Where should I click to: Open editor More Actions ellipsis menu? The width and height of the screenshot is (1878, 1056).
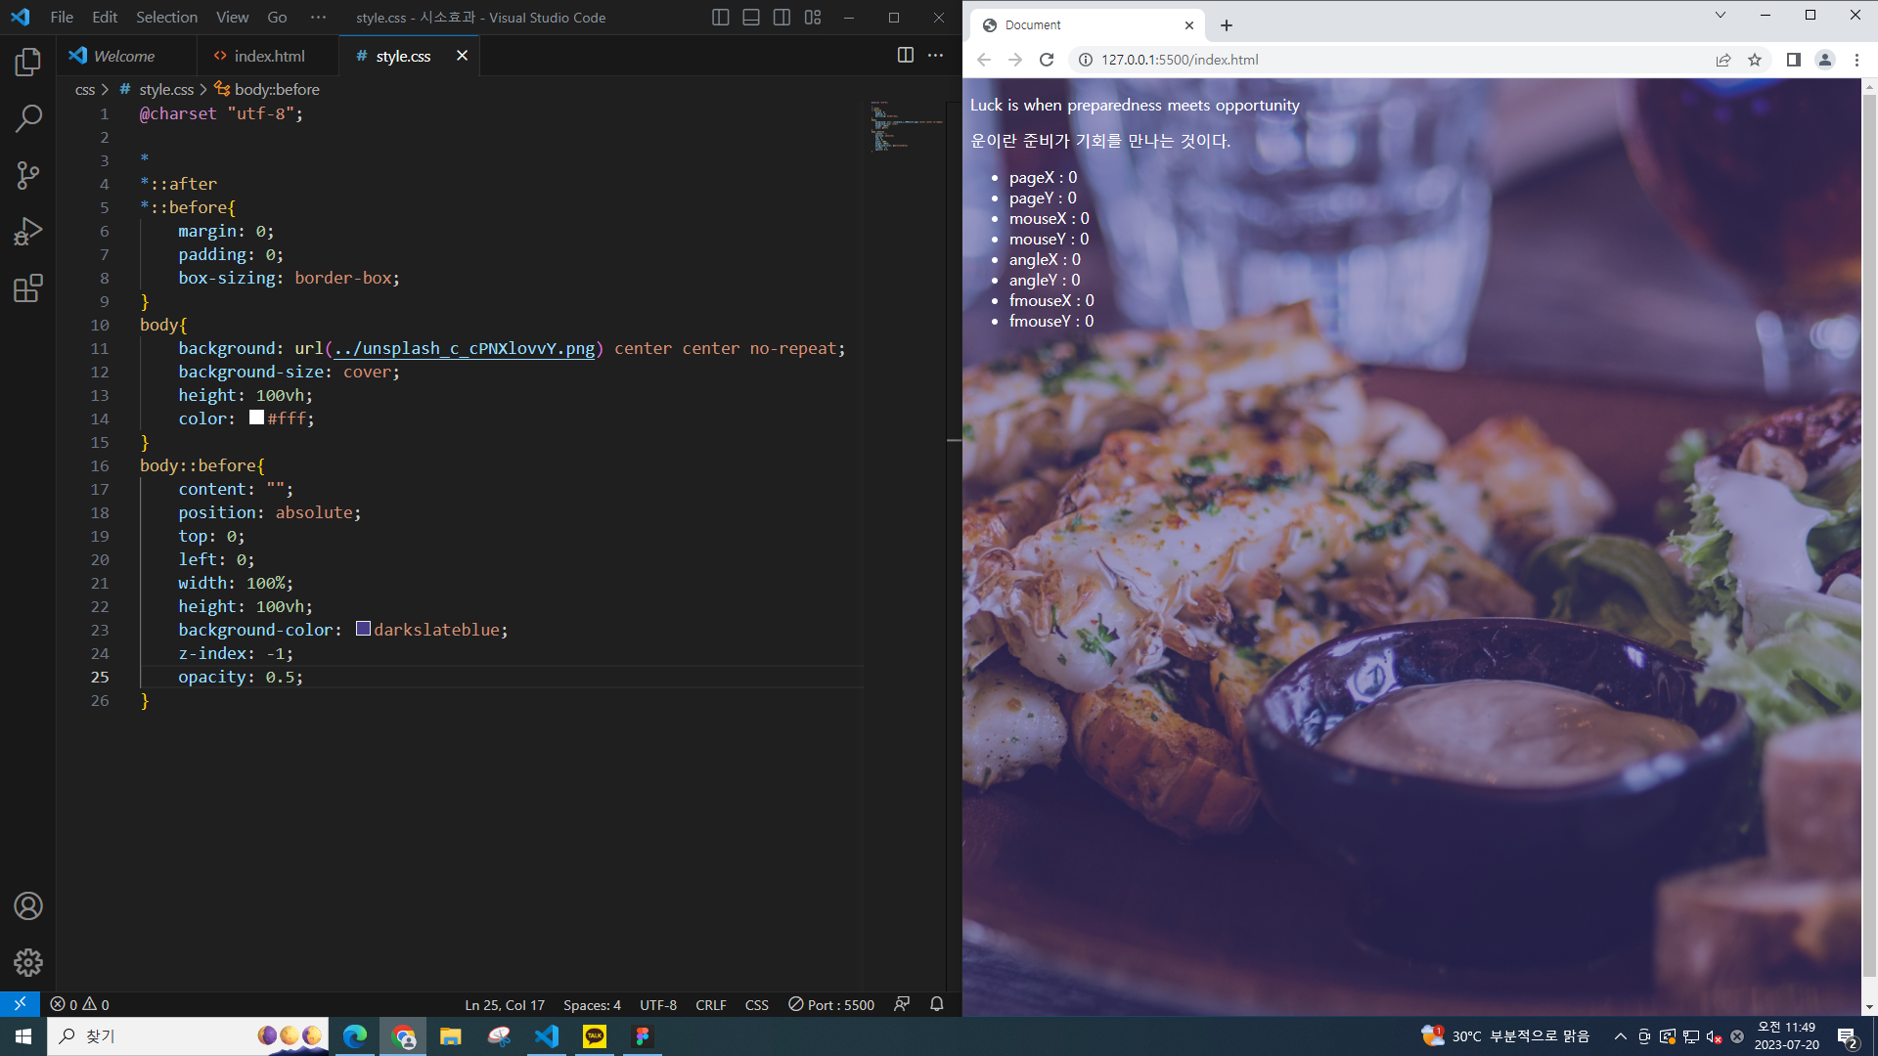(935, 56)
